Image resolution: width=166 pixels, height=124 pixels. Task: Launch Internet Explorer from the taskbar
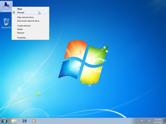(x=24, y=121)
